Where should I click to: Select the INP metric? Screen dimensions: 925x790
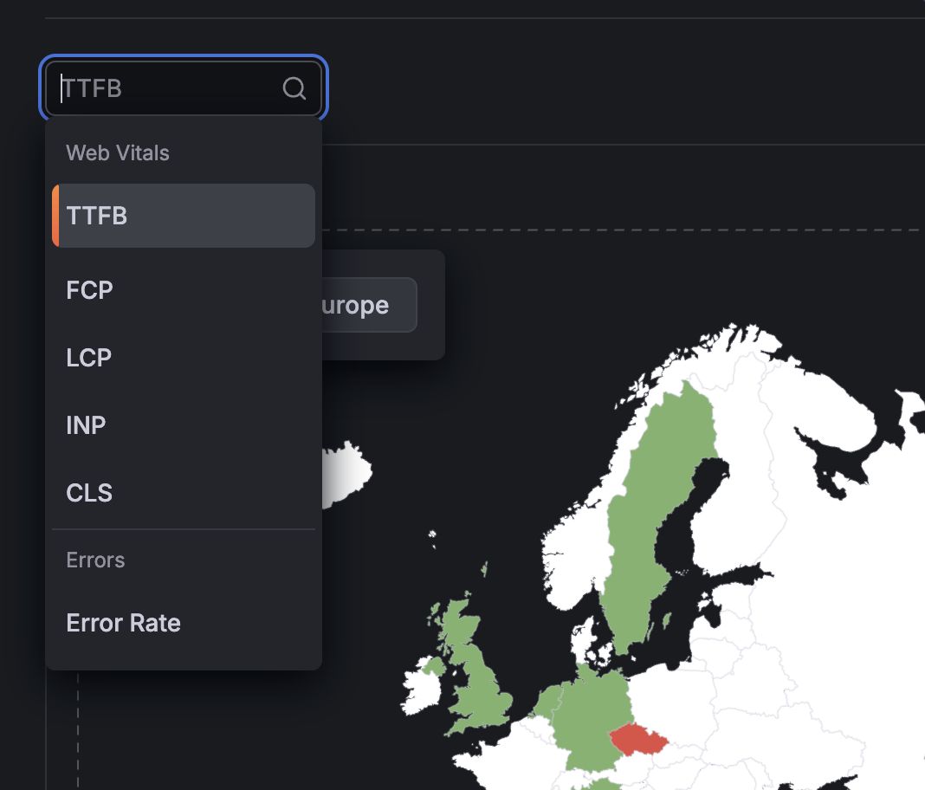(86, 424)
